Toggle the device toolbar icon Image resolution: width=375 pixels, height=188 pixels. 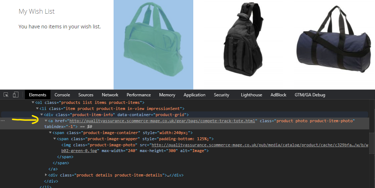[x=16, y=95]
